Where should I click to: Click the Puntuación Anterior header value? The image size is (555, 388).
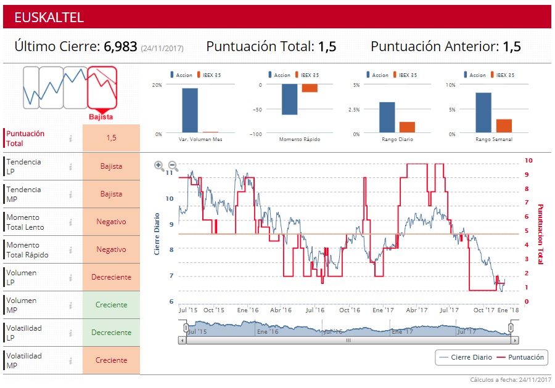[512, 46]
